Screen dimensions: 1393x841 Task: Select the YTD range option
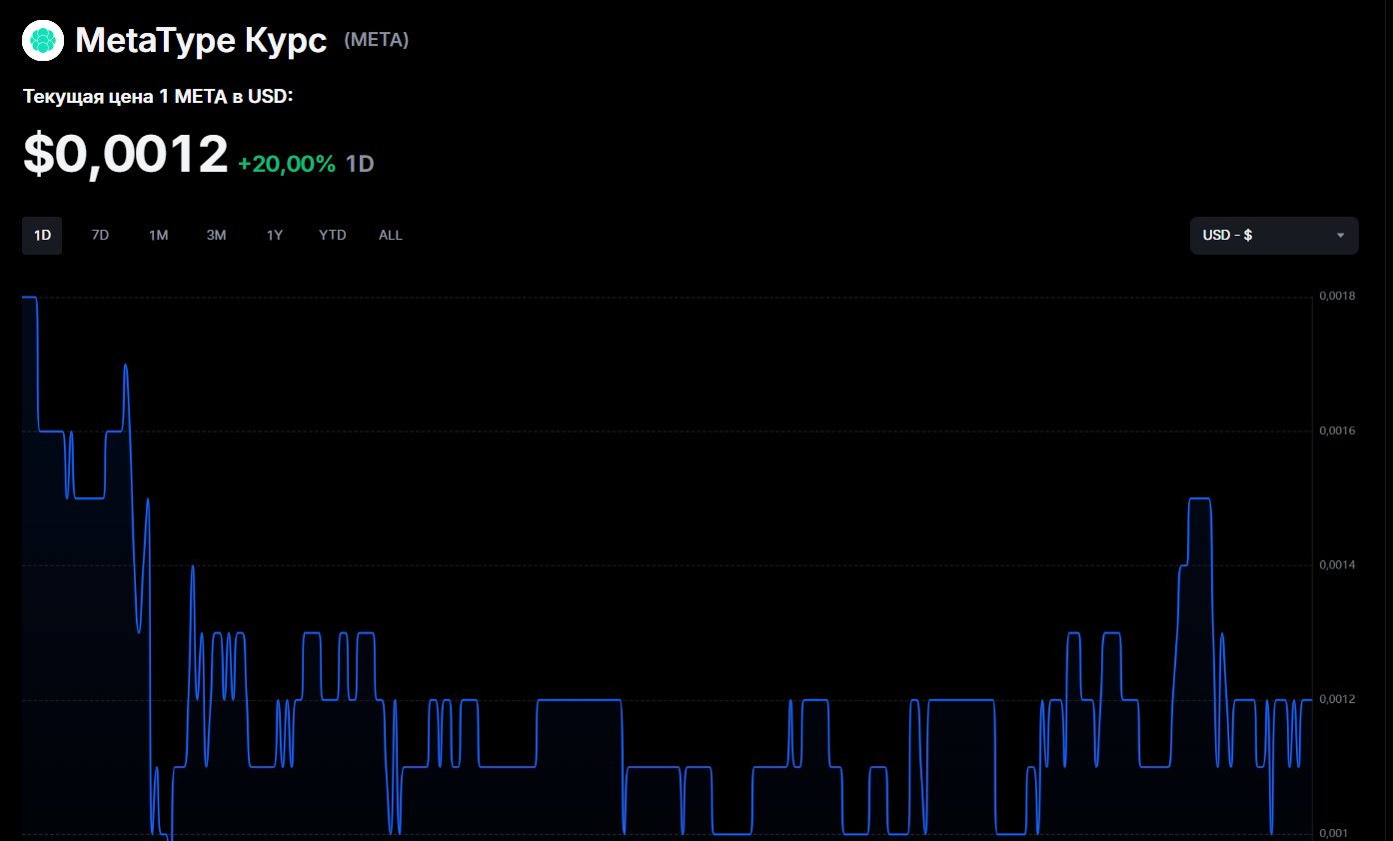(x=332, y=236)
